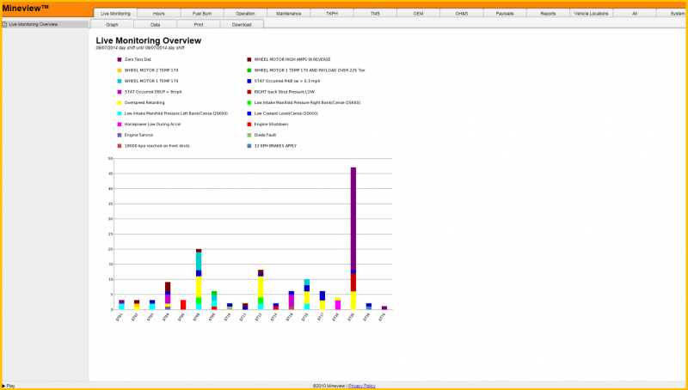
Task: Open the Privacy Policy link
Action: 362,386
